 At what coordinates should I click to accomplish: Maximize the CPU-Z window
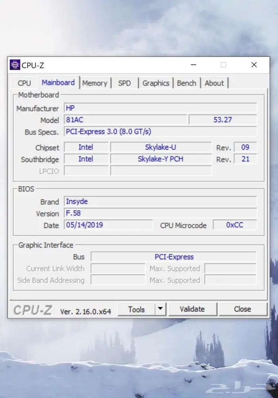pos(224,65)
